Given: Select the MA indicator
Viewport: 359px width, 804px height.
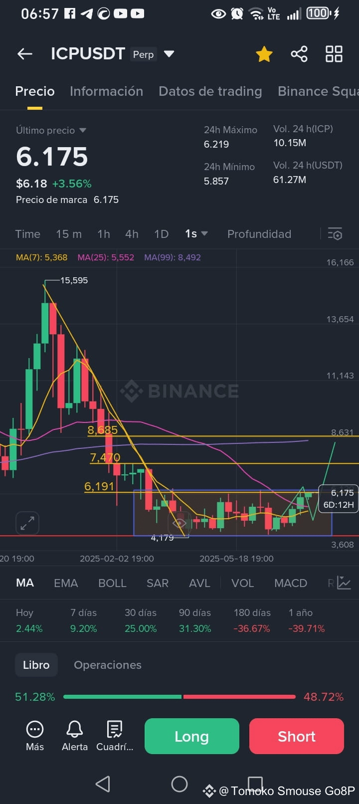Looking at the screenshot, I should [x=25, y=583].
